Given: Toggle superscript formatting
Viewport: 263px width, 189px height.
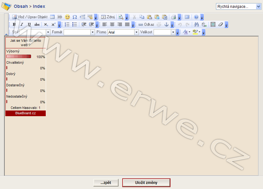Looking at the screenshot, I should 54,24.
